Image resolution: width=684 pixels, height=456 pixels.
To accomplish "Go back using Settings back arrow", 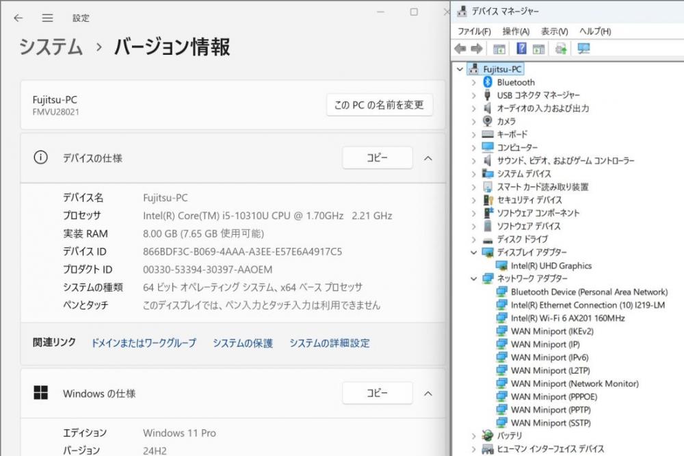I will [x=18, y=18].
